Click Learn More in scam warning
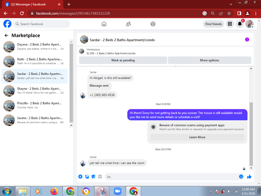The image size is (261, 196). tap(197, 137)
